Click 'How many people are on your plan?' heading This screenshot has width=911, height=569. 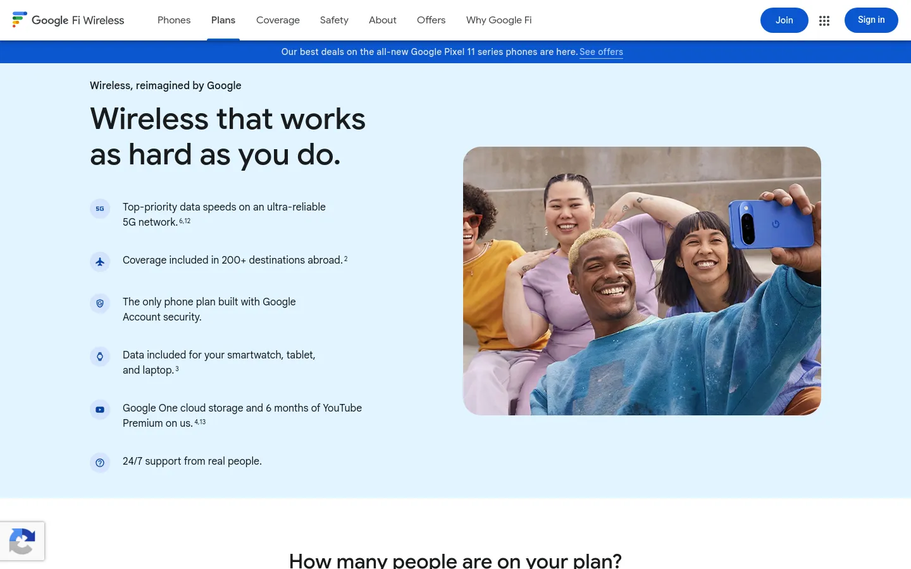pyautogui.click(x=455, y=560)
